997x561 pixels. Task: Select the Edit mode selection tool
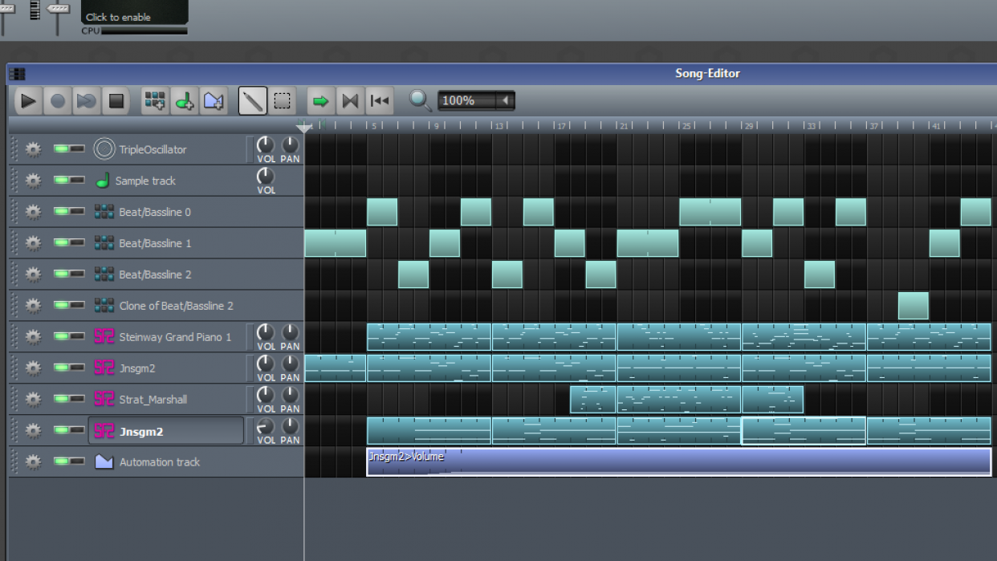click(283, 101)
